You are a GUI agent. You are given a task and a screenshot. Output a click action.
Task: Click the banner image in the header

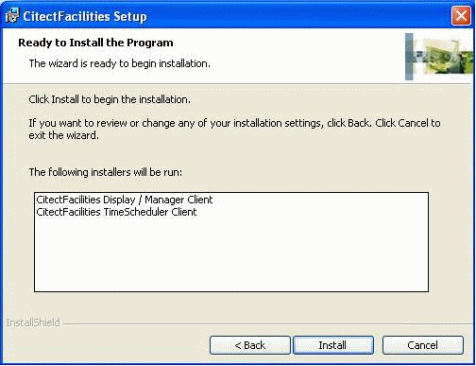[x=439, y=57]
